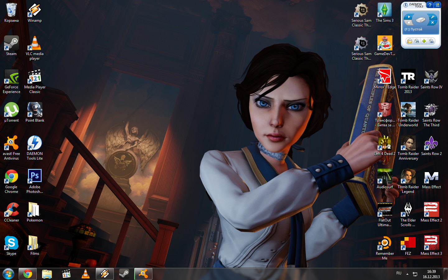Open DAEMON Tools gadget wrench settings

tap(432, 17)
